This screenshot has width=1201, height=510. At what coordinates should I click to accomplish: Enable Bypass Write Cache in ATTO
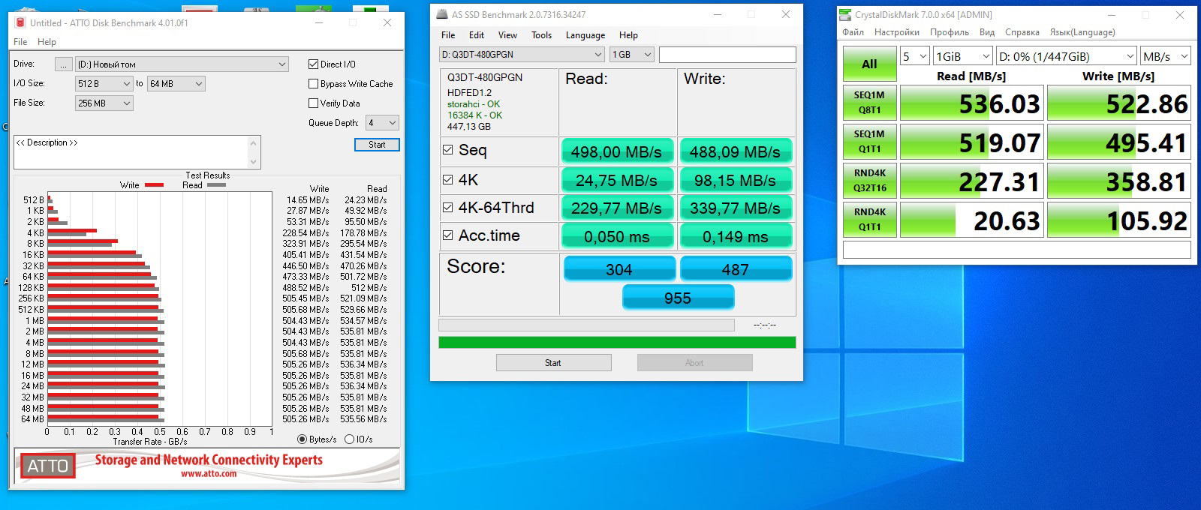(314, 84)
